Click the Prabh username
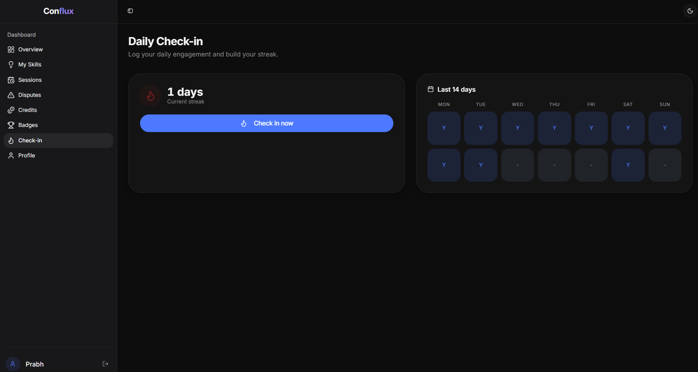The image size is (698, 372). click(x=34, y=364)
